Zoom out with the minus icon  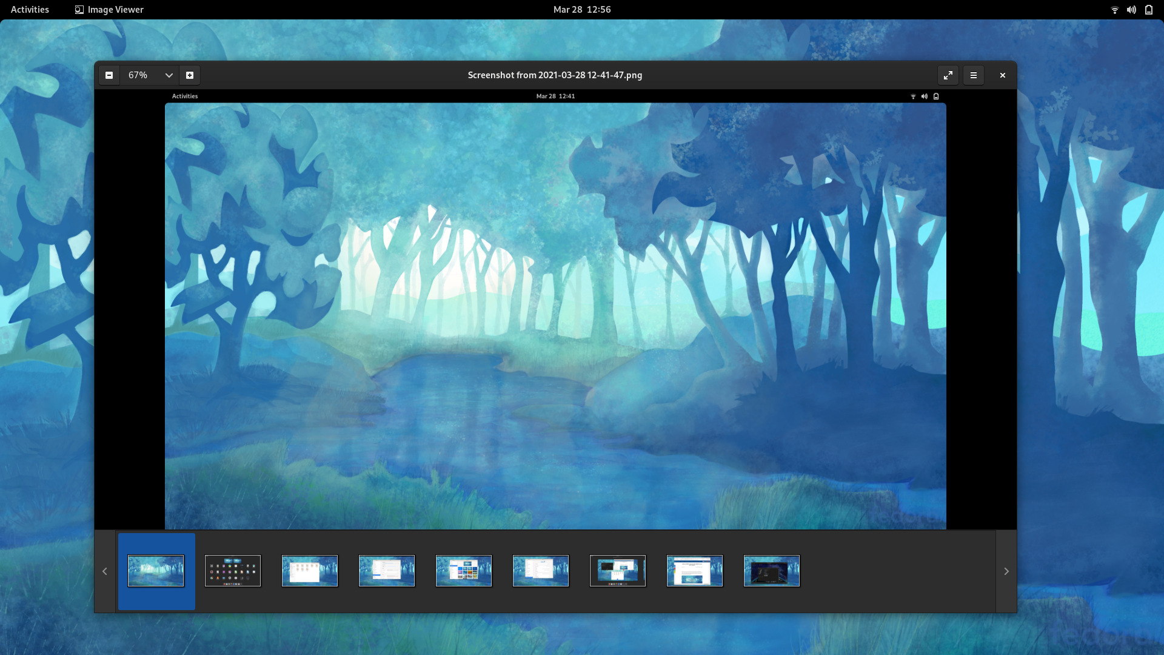click(x=109, y=75)
